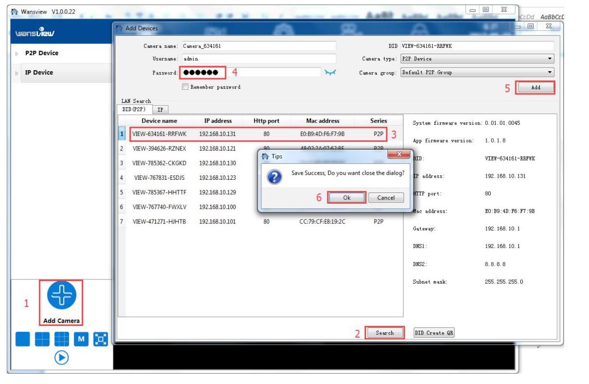
Task: Switch to four-camera grid layout icon
Action: 42,339
